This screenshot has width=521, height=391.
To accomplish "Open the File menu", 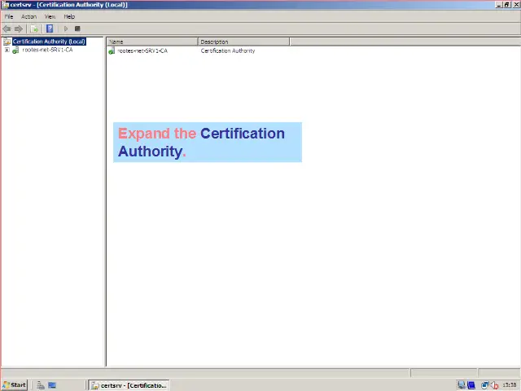I will [x=9, y=16].
